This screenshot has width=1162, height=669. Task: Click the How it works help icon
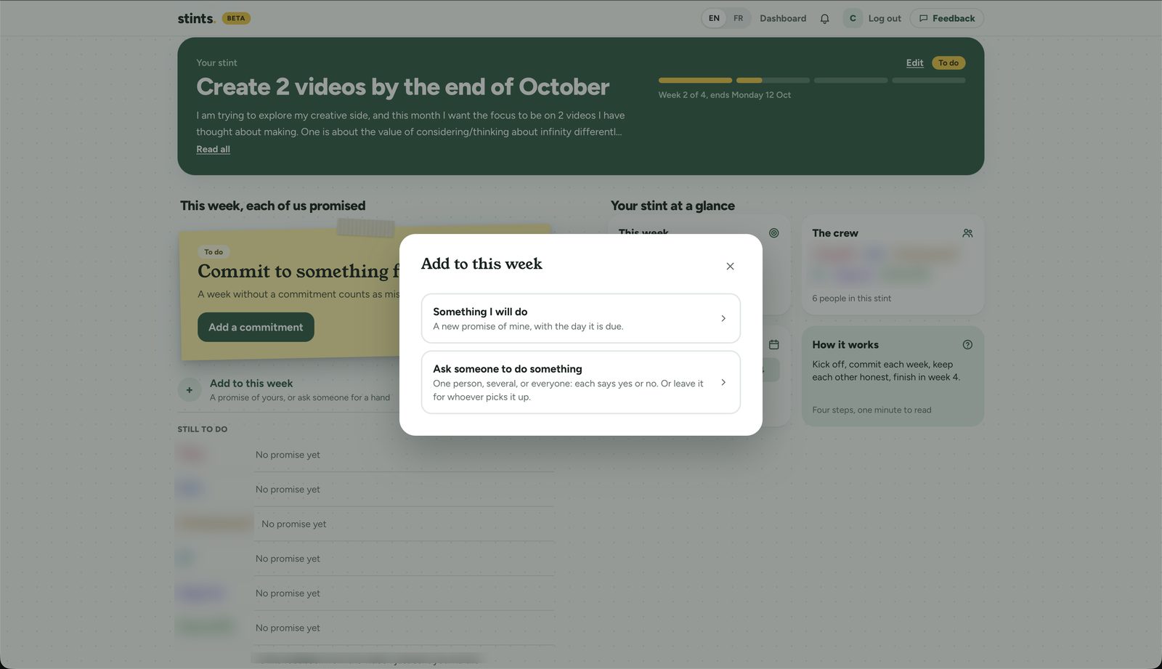pos(967,345)
